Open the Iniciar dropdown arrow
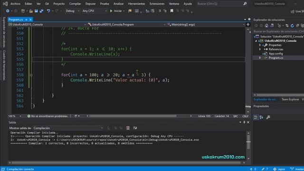The width and height of the screenshot is (304, 171). (x=123, y=11)
